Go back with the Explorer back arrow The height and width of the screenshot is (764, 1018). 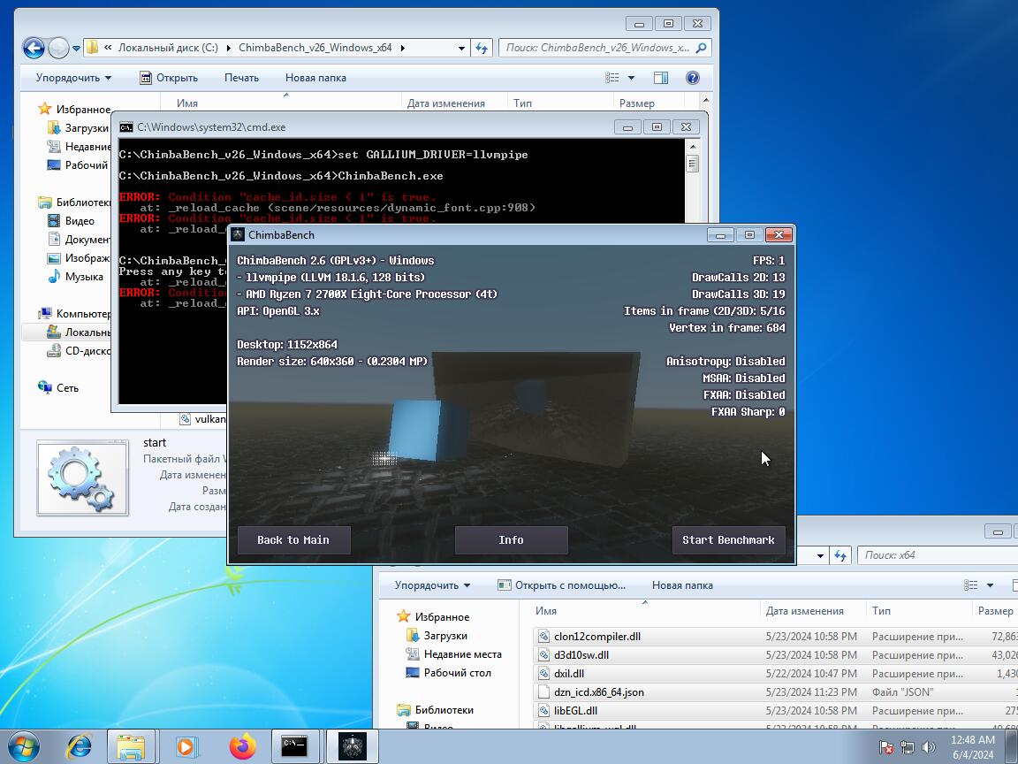tap(34, 48)
